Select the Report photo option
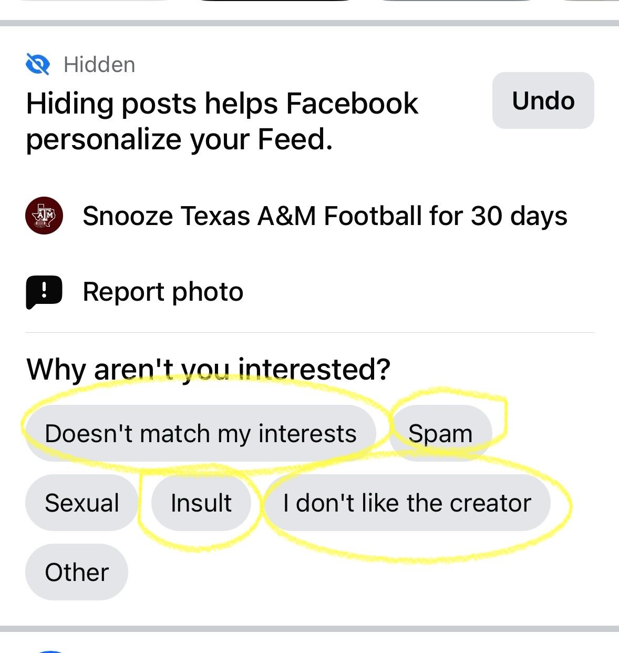The width and height of the screenshot is (619, 653). (163, 292)
